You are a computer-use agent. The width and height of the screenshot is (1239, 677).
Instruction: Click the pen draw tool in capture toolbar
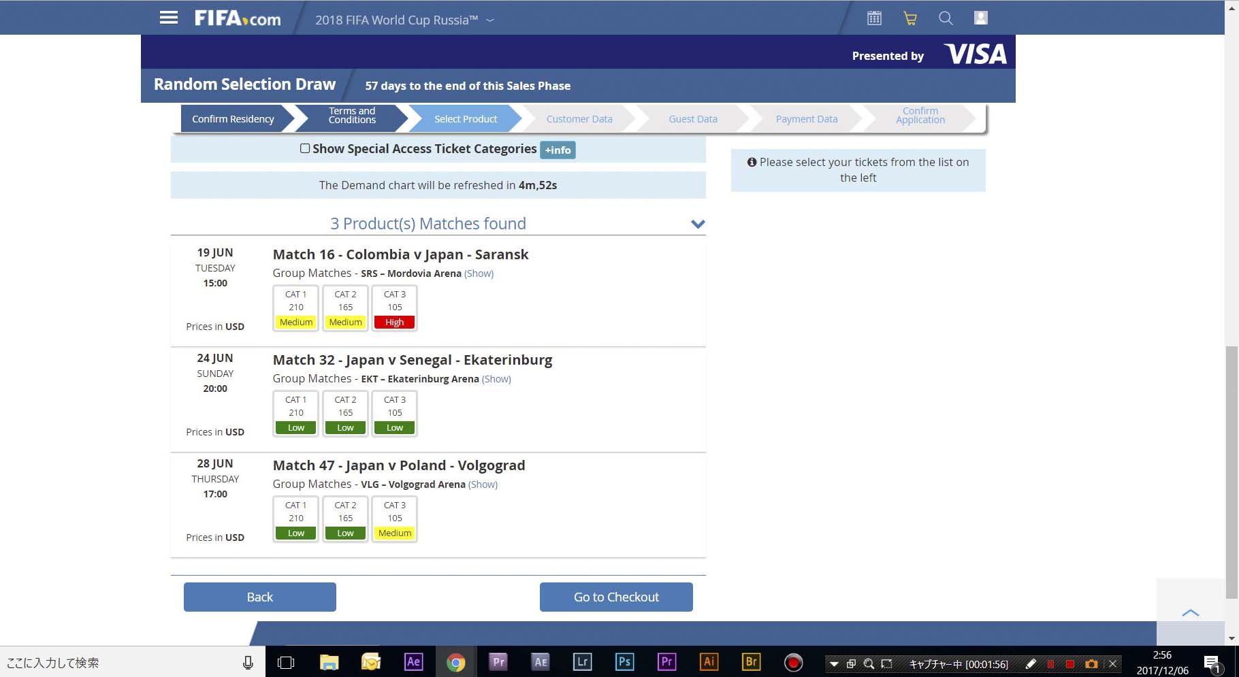pos(1031,664)
